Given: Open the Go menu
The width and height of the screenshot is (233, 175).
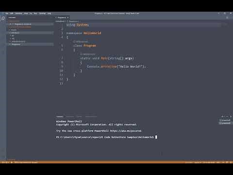Looking at the screenshot, I should (x=31, y=14).
